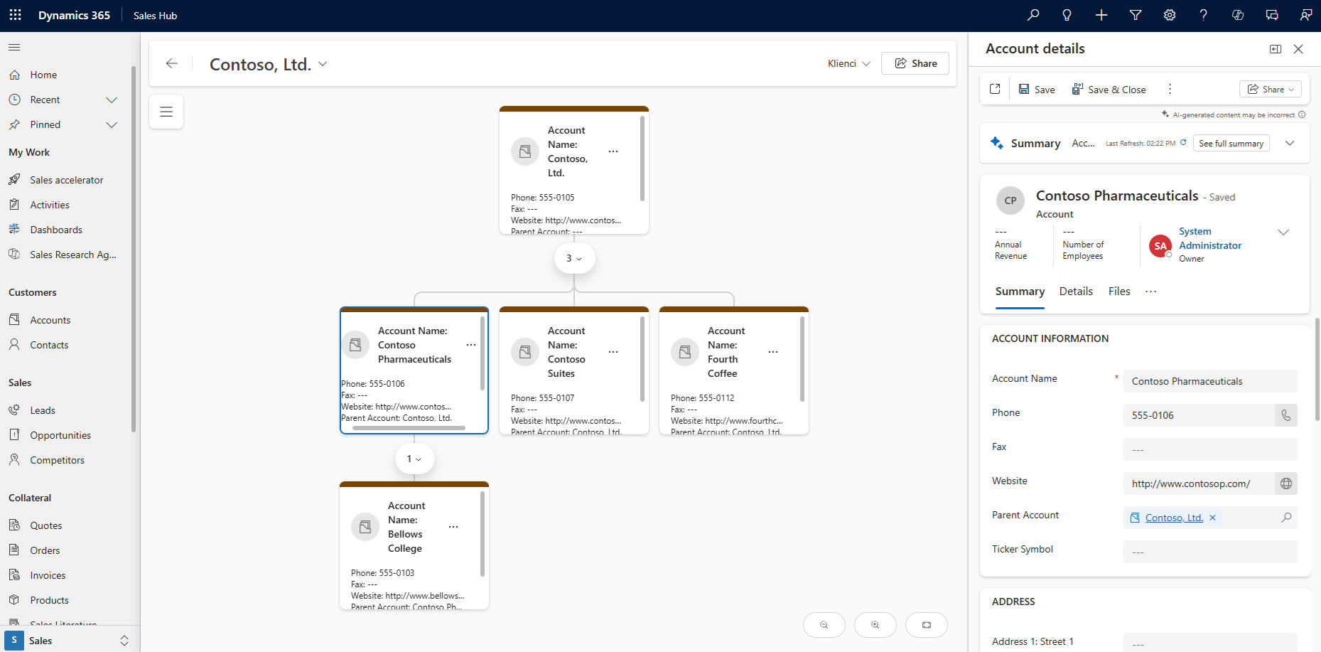
Task: Expand the header owner chevron
Action: (x=1283, y=233)
